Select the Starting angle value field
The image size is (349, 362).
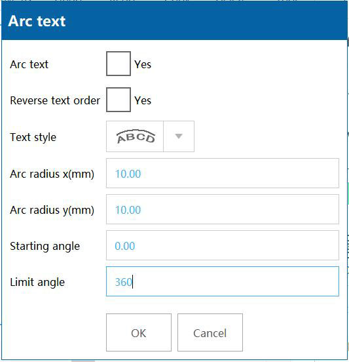click(x=223, y=245)
